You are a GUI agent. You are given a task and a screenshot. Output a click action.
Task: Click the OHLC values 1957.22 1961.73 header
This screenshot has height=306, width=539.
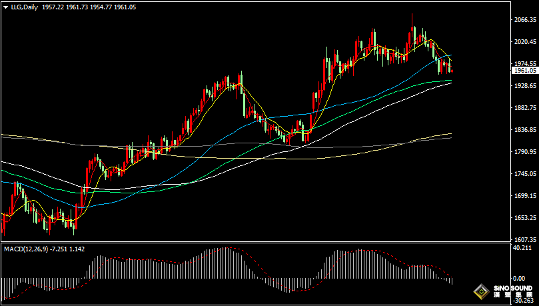tap(65, 7)
